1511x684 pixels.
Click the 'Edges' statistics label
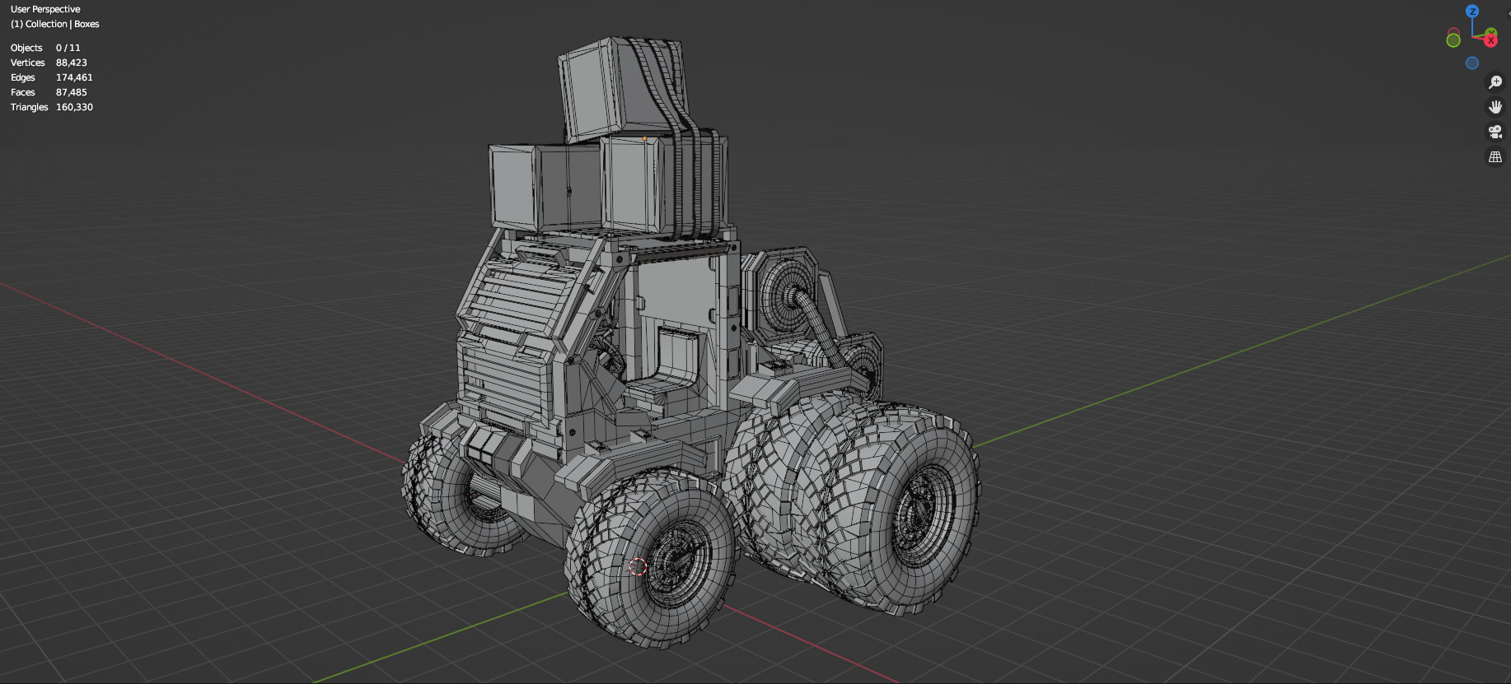[x=22, y=77]
